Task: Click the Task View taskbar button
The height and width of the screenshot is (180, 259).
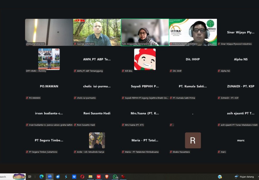Action: tap(30, 177)
